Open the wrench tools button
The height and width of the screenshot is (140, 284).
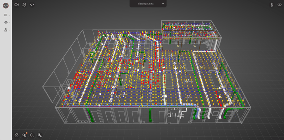point(40,135)
